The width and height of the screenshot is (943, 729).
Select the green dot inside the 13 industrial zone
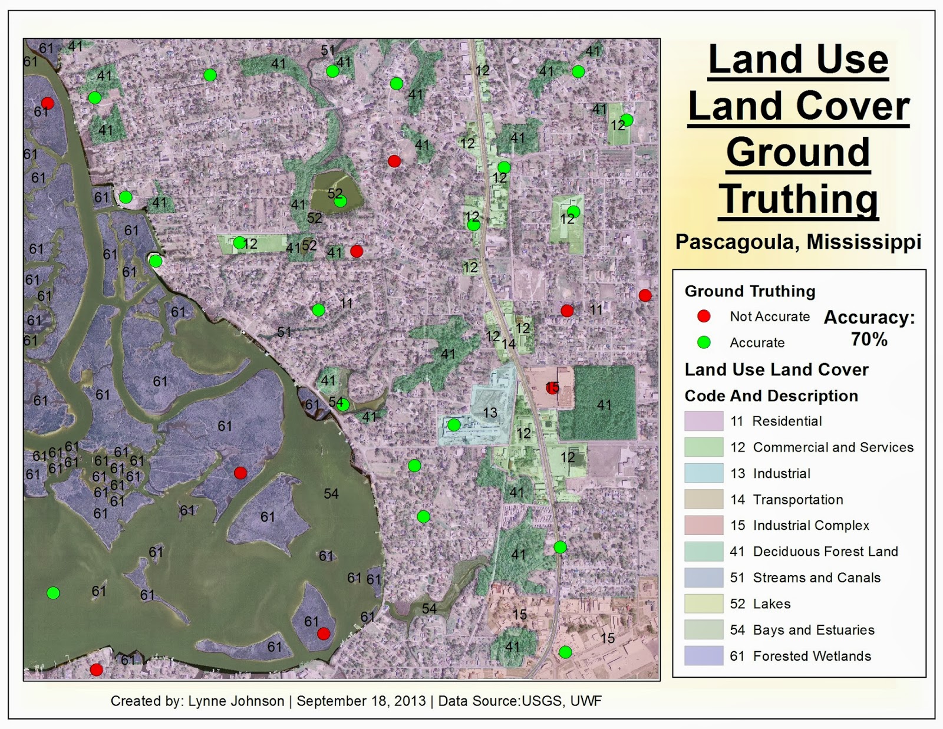[454, 424]
